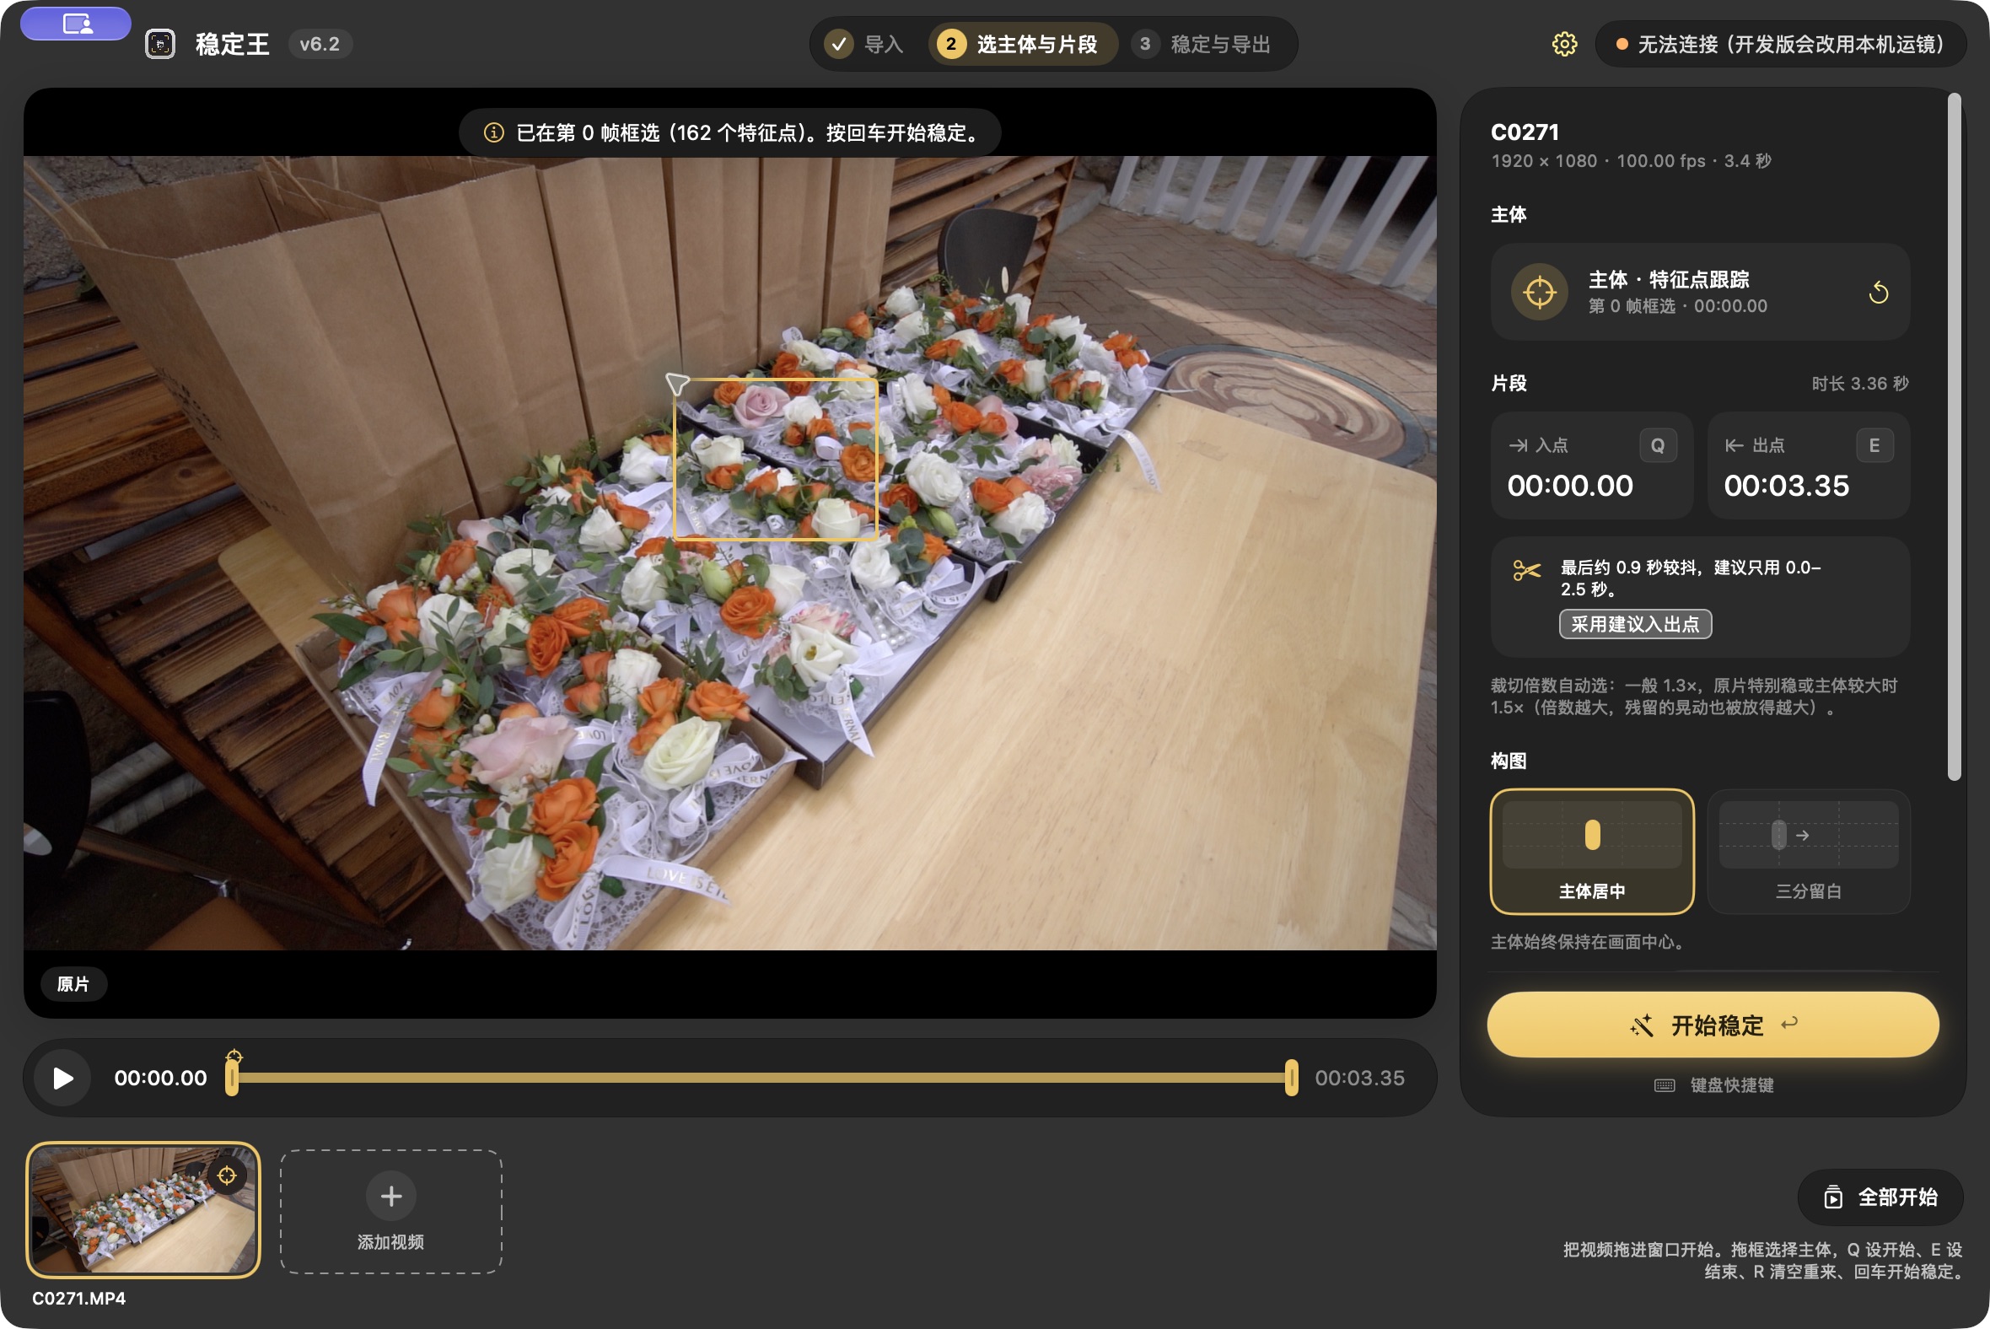Click the timeline in-point handle
1990x1329 pixels.
[x=231, y=1078]
